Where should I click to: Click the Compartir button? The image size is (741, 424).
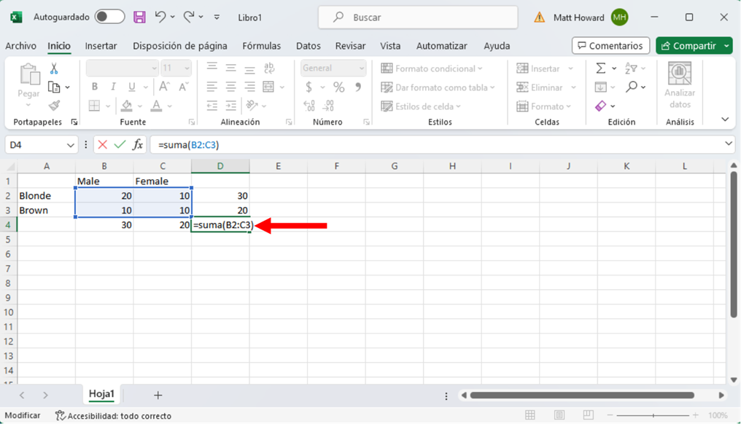[x=687, y=46]
